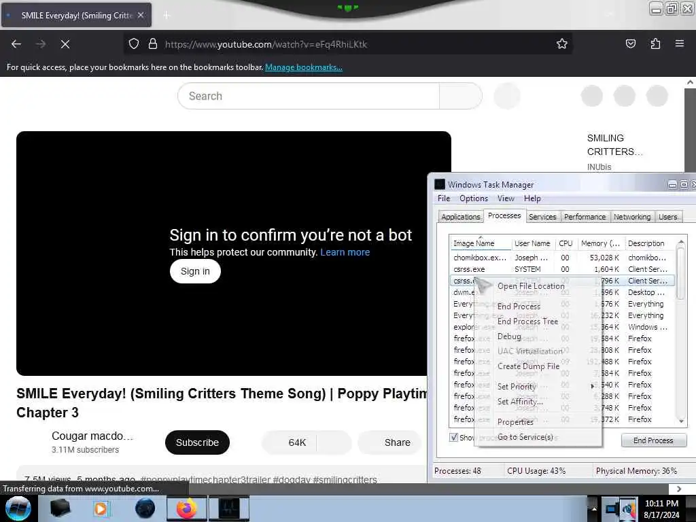This screenshot has height=522, width=696.
Task: Open Task Manager Options menu
Action: pos(473,198)
